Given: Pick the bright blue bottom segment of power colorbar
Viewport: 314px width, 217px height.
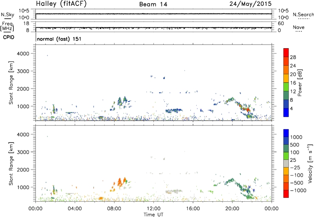Looking at the screenshot, I should (286, 113).
